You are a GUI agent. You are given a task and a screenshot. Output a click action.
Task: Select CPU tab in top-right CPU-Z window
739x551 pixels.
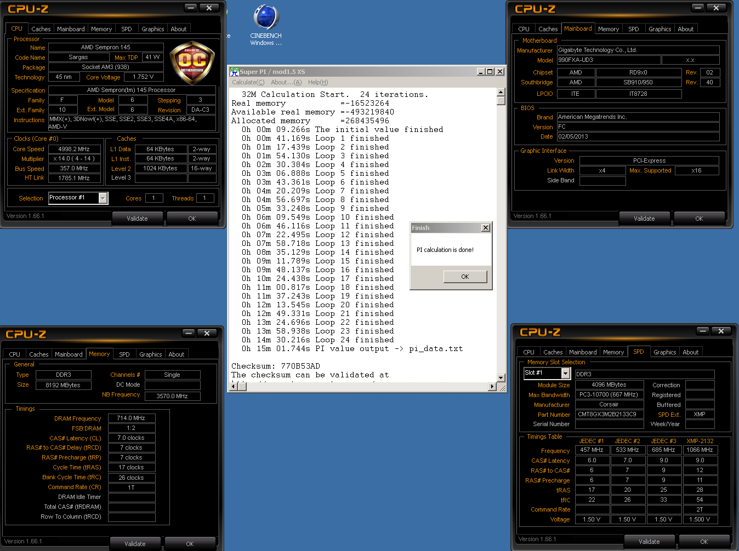point(524,29)
